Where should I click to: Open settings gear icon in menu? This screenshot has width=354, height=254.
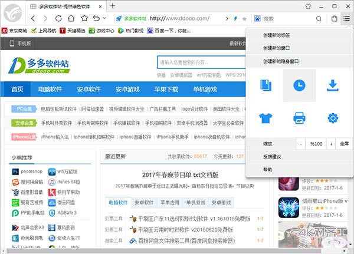(333, 118)
